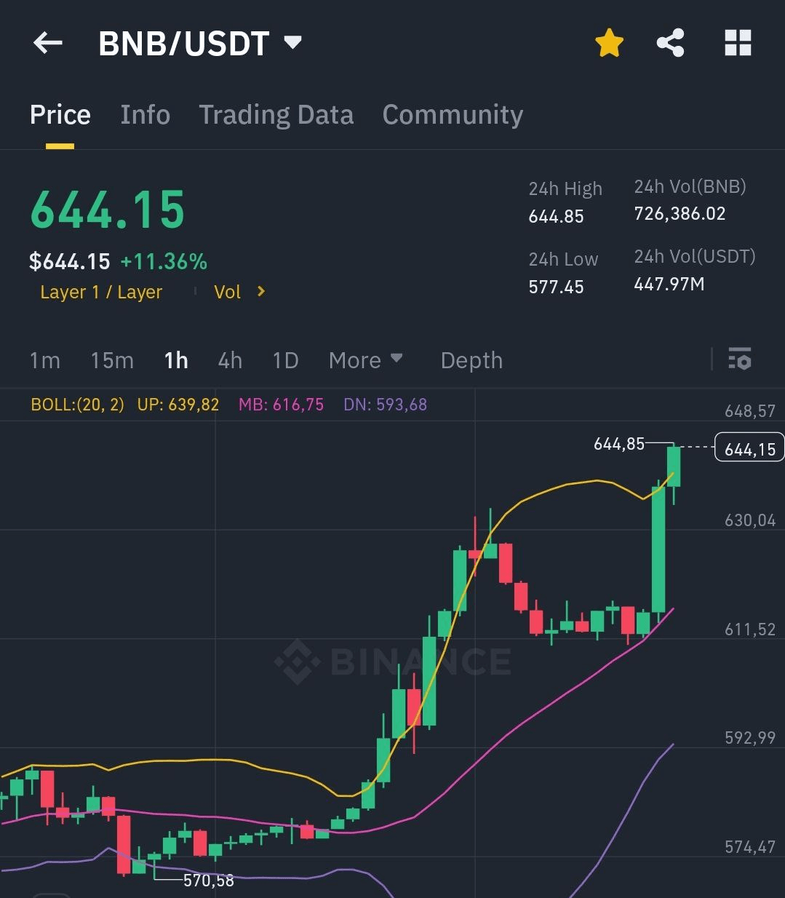Switch chart to 15m interval

[x=112, y=360]
